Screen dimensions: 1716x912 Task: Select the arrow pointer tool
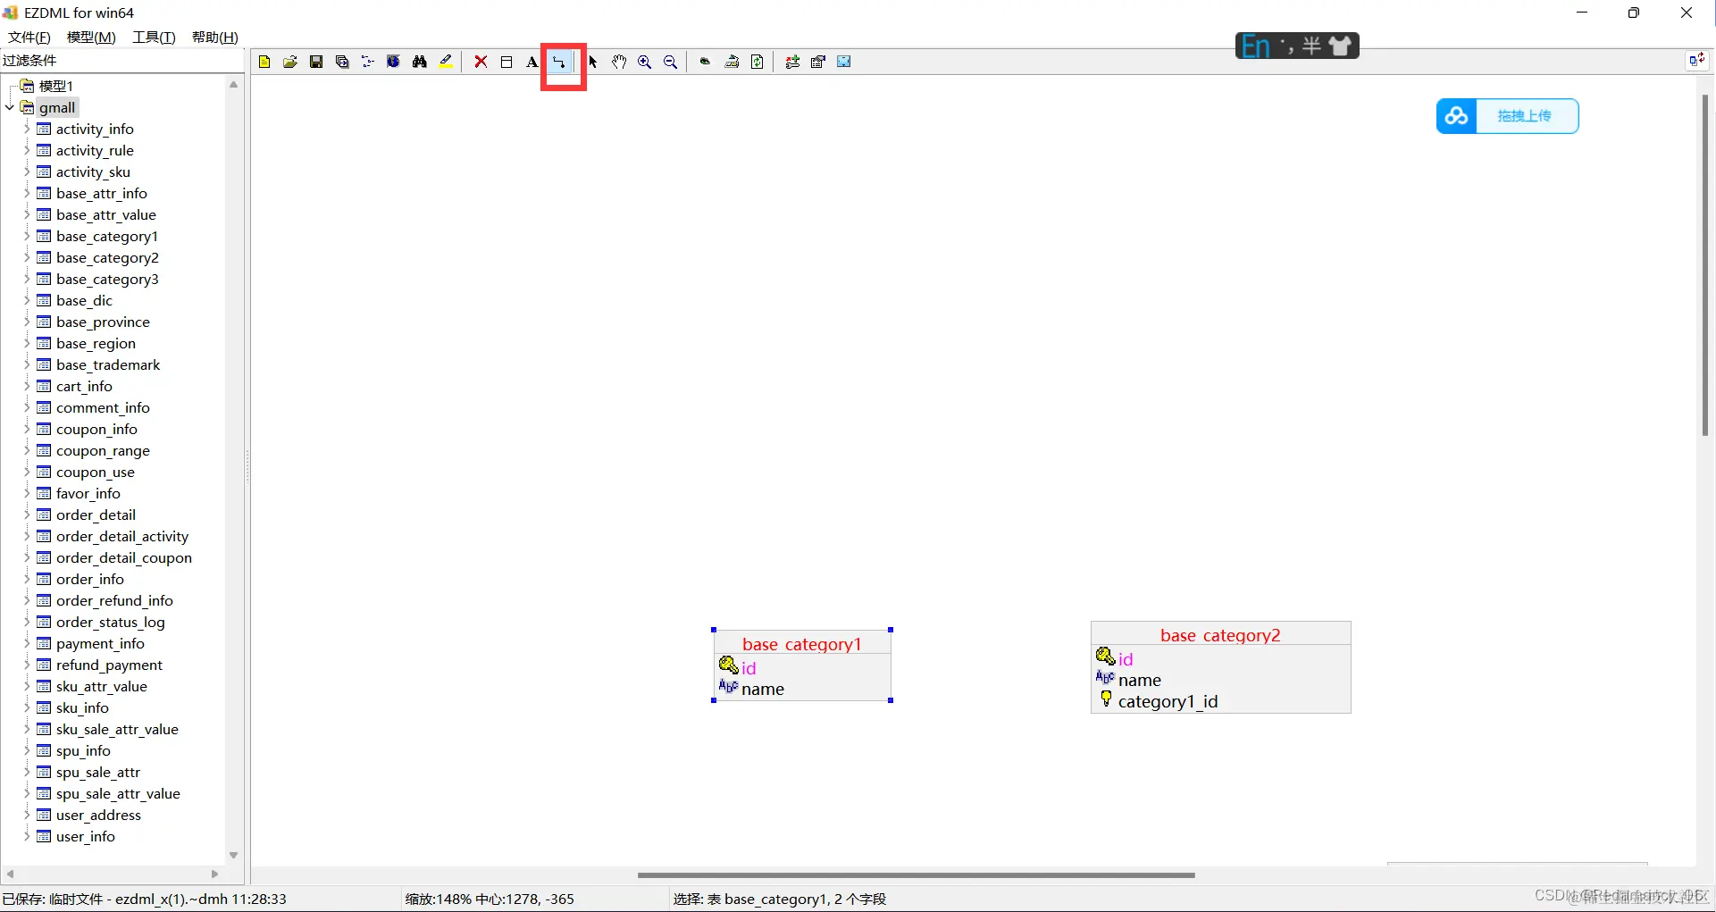[592, 62]
